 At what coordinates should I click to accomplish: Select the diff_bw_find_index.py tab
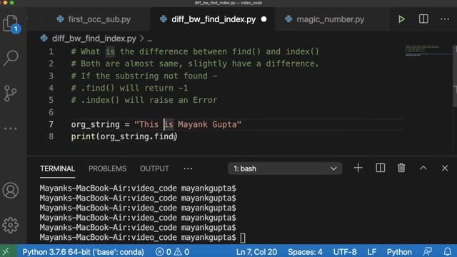click(213, 19)
